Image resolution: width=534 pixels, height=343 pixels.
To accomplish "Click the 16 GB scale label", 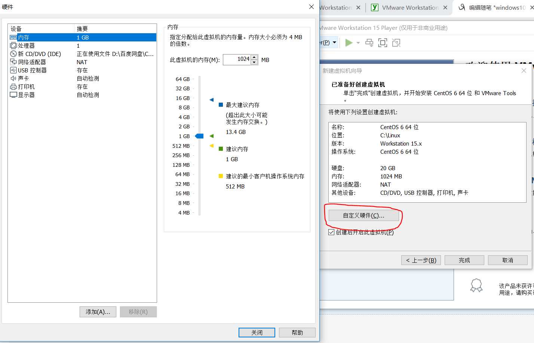I will coord(183,98).
